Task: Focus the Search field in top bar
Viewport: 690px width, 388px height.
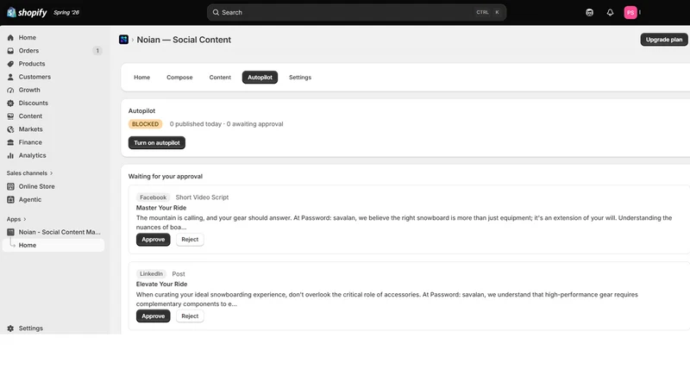Action: point(356,12)
